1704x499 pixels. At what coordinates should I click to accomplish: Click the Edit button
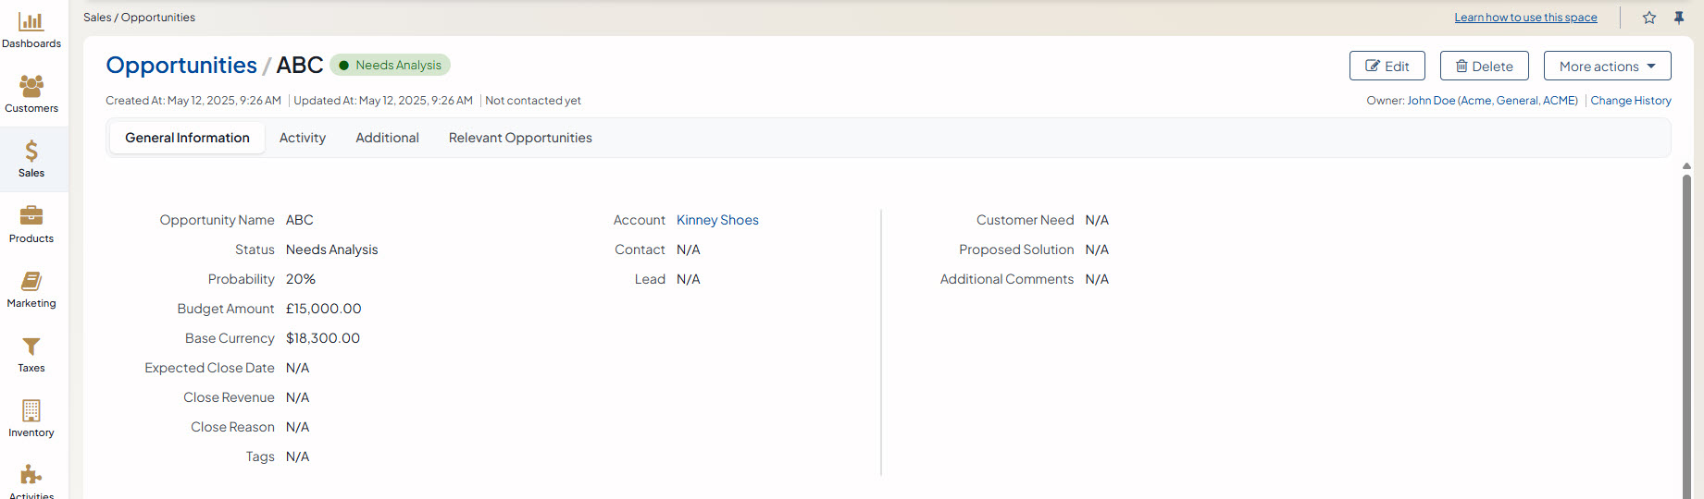pos(1387,67)
